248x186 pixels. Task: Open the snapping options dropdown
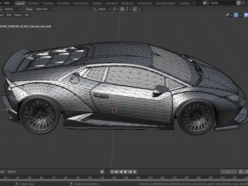[128, 9]
